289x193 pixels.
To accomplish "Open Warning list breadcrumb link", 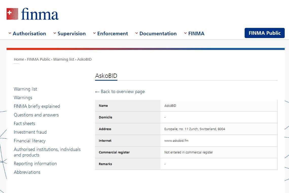I will click(64, 59).
